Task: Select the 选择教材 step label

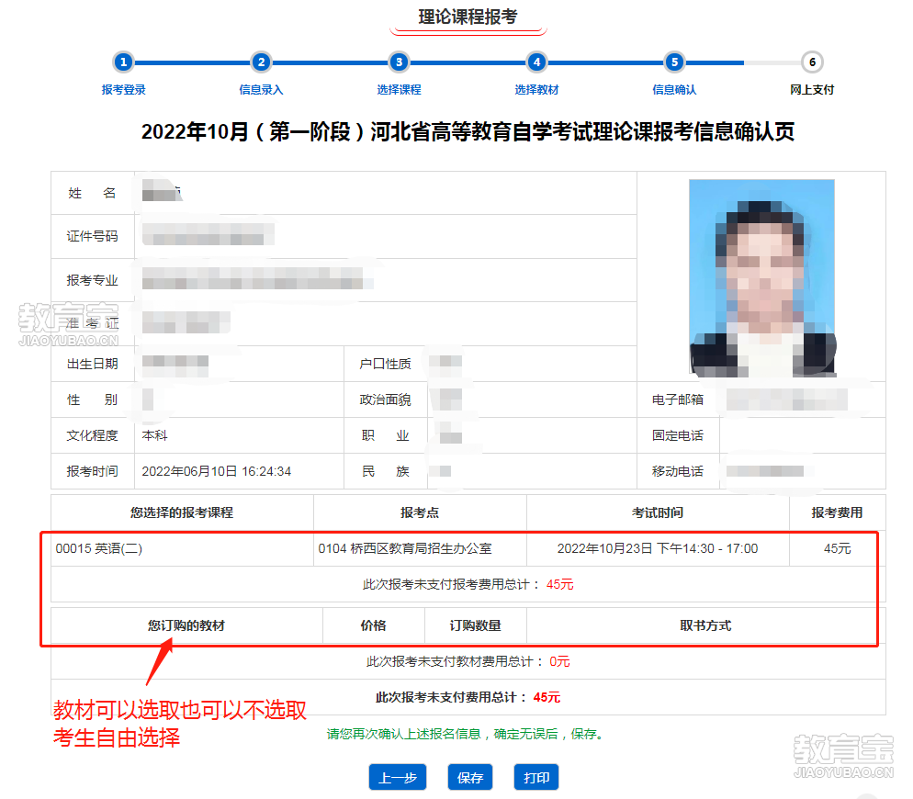Action: pos(536,90)
